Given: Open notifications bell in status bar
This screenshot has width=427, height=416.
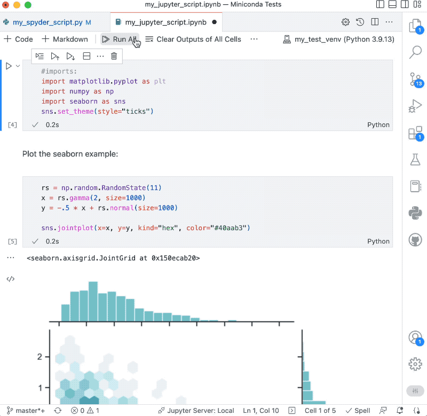Looking at the screenshot, I should pos(400,411).
